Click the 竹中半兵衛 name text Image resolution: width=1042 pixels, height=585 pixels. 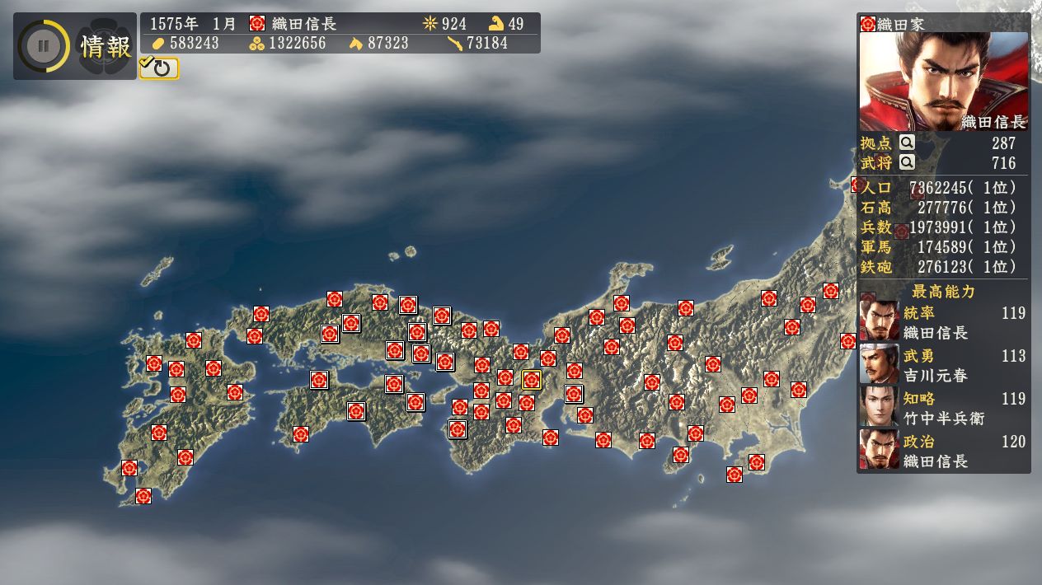click(x=944, y=419)
